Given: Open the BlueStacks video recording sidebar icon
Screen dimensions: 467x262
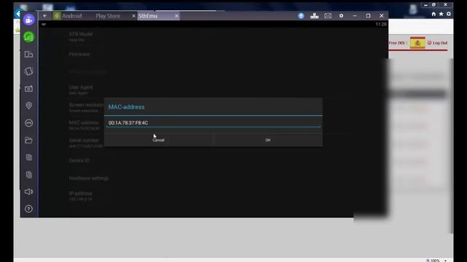Looking at the screenshot, I should click(x=29, y=20).
